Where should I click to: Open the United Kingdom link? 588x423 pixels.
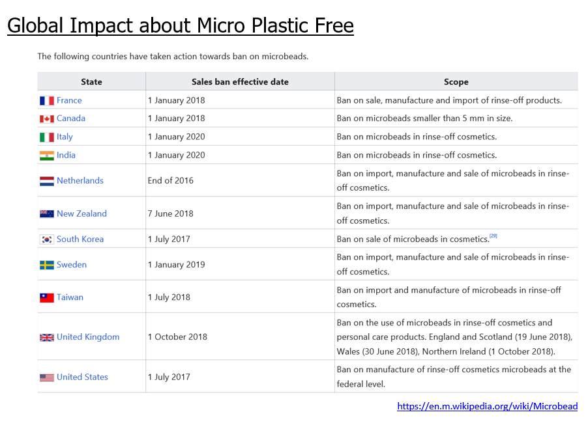[88, 337]
